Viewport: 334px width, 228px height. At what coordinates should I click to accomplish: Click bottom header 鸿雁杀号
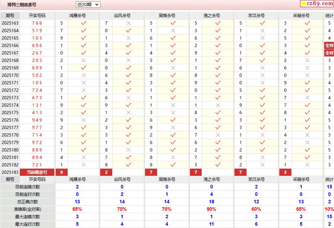[77, 179]
